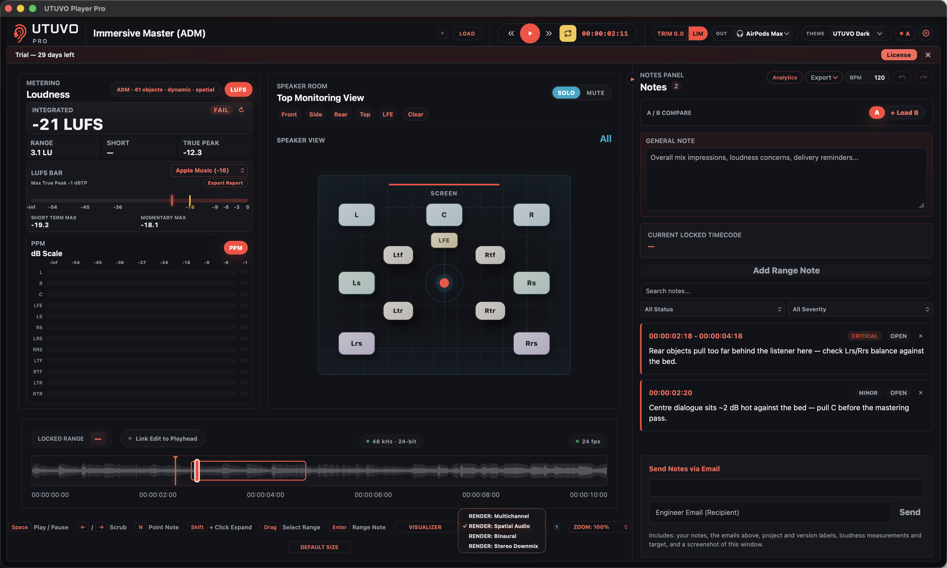Redo the last note change

923,77
